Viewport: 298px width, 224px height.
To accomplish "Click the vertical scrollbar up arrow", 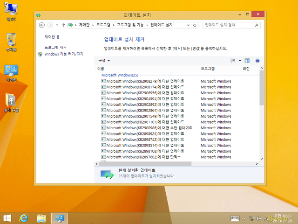I will pyautogui.click(x=262, y=68).
